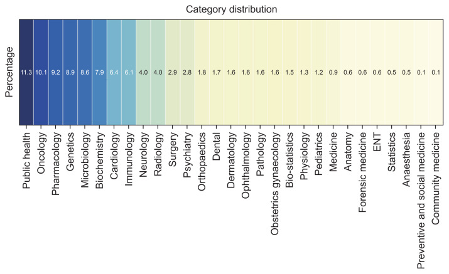Click the Microbiology cell showing 8.6
The image size is (449, 274).
[x=85, y=73]
